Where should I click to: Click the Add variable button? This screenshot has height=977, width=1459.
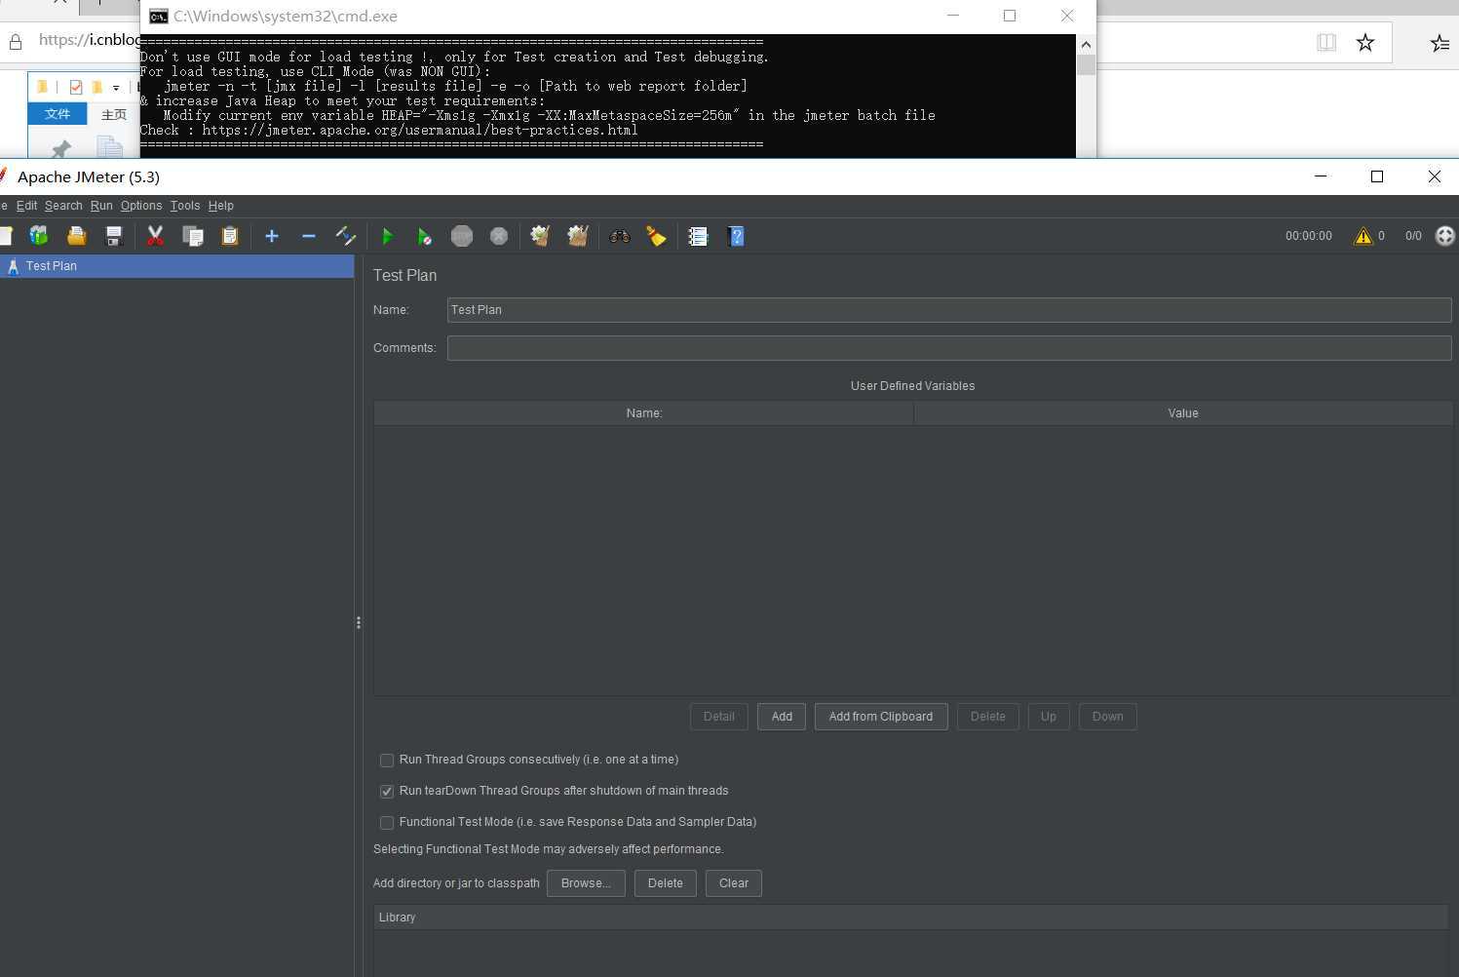point(782,717)
